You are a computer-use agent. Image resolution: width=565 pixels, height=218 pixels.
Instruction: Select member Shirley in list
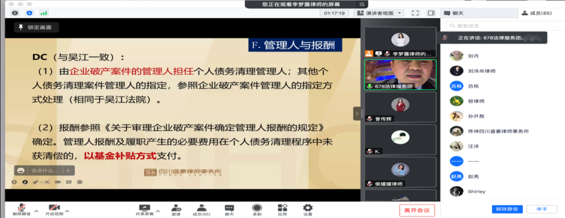click(x=503, y=191)
